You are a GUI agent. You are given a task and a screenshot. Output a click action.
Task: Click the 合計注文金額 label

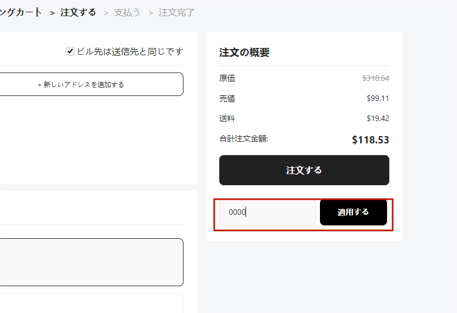(243, 138)
